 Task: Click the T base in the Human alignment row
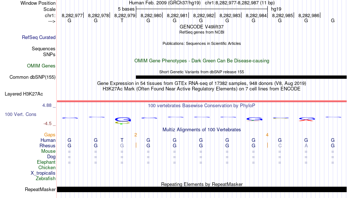[x=122, y=140]
